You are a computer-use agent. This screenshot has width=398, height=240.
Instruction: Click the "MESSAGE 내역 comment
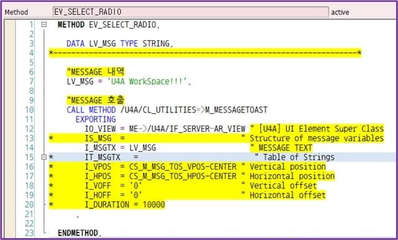(x=96, y=72)
